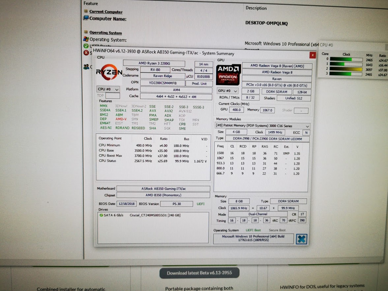Click the BIOS Date 12/18/2018 field
This screenshot has width=388, height=291.
tap(127, 204)
